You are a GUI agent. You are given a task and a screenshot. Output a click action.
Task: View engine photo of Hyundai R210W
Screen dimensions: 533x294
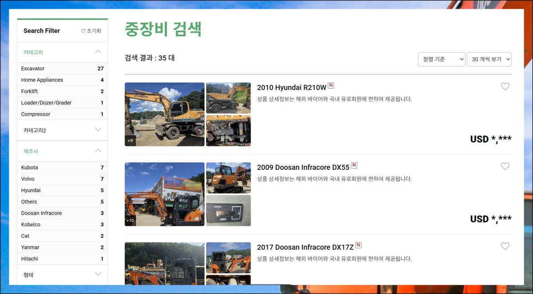[x=228, y=131]
